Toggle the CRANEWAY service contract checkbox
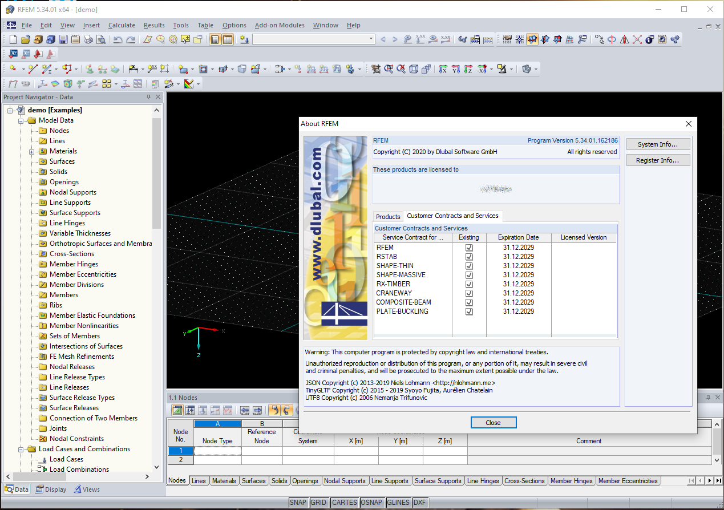724x510 pixels. pos(469,293)
